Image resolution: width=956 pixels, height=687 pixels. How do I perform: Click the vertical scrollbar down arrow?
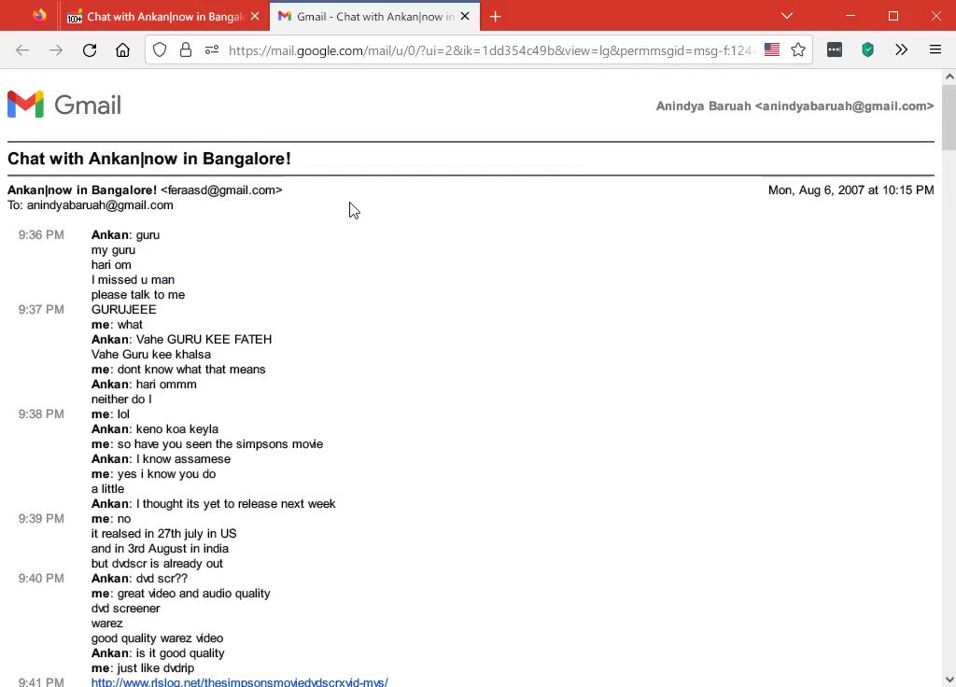(x=949, y=679)
